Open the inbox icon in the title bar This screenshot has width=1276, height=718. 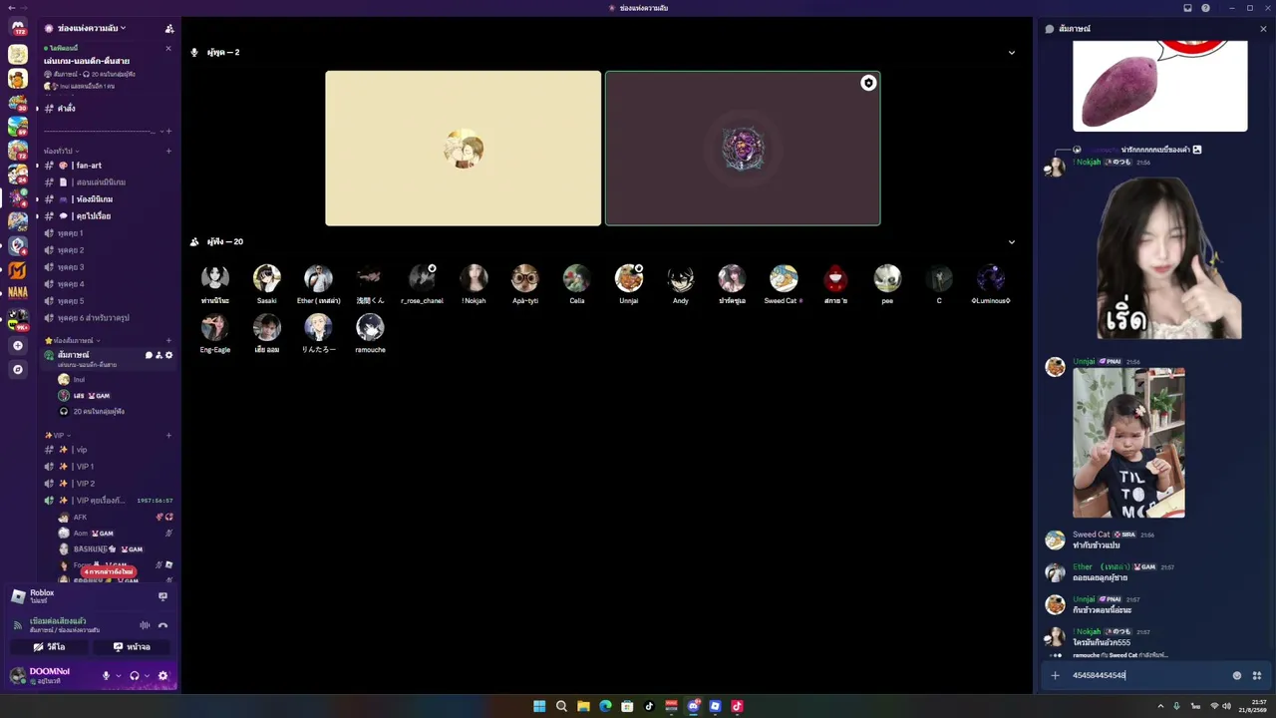pos(1187,8)
